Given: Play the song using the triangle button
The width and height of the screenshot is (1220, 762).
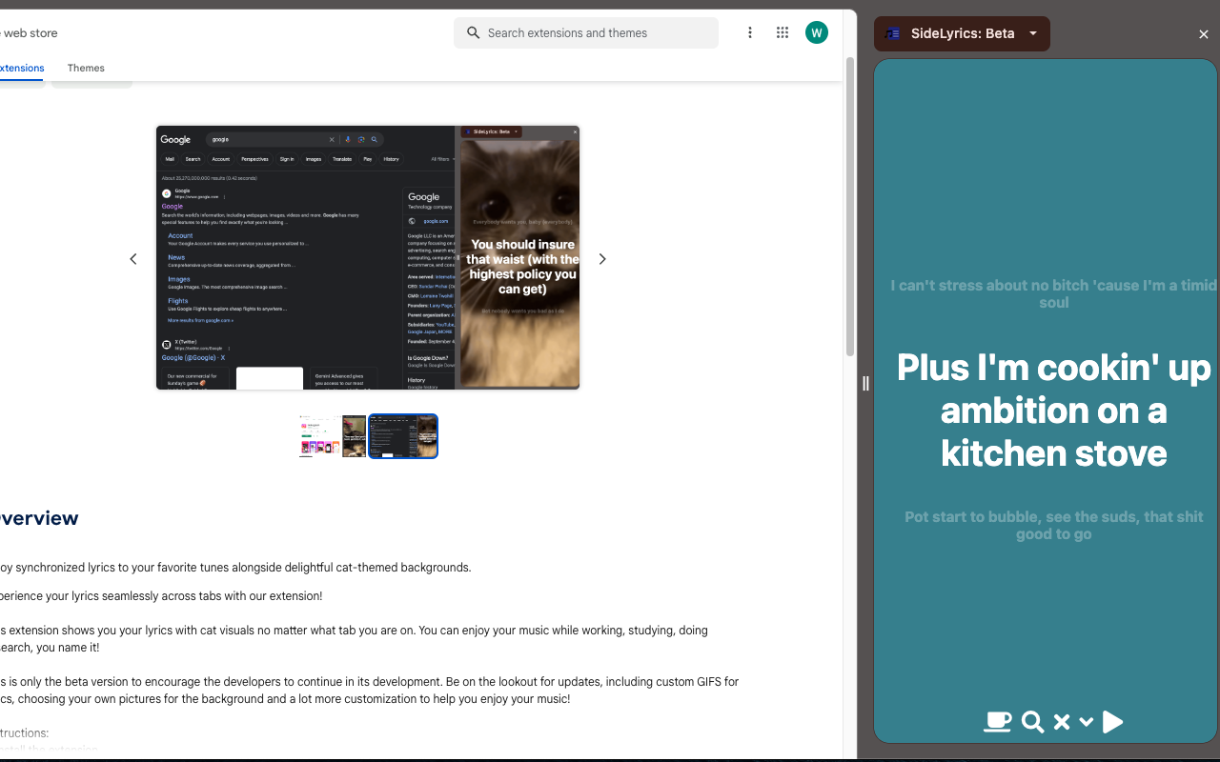Looking at the screenshot, I should click(1112, 722).
